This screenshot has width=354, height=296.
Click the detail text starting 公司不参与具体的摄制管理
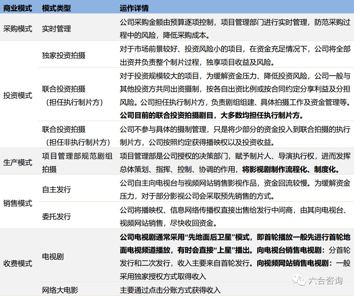235,136
